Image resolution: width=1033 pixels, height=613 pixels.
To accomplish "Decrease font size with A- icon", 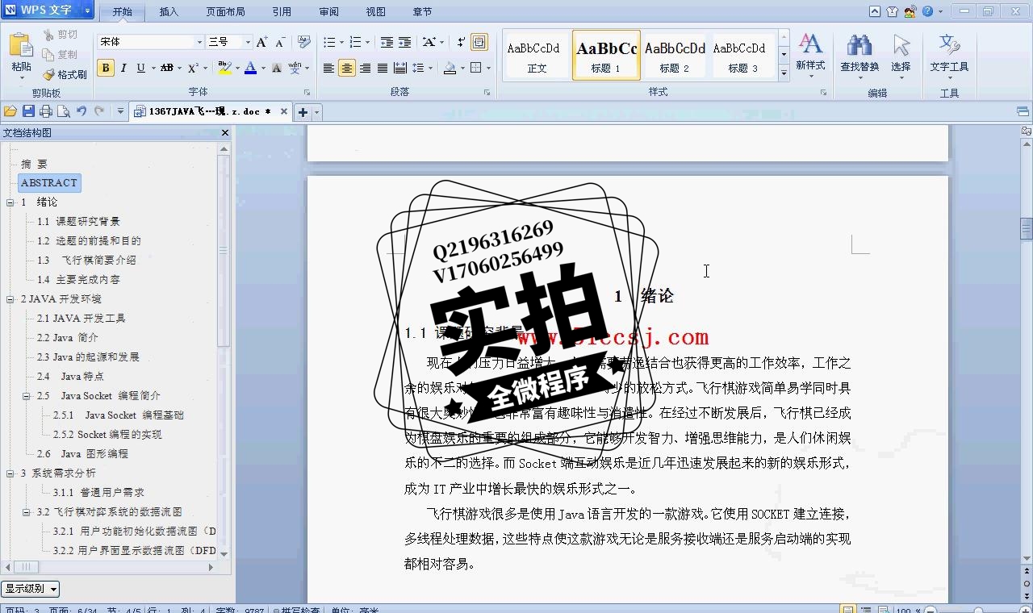I will tap(280, 42).
